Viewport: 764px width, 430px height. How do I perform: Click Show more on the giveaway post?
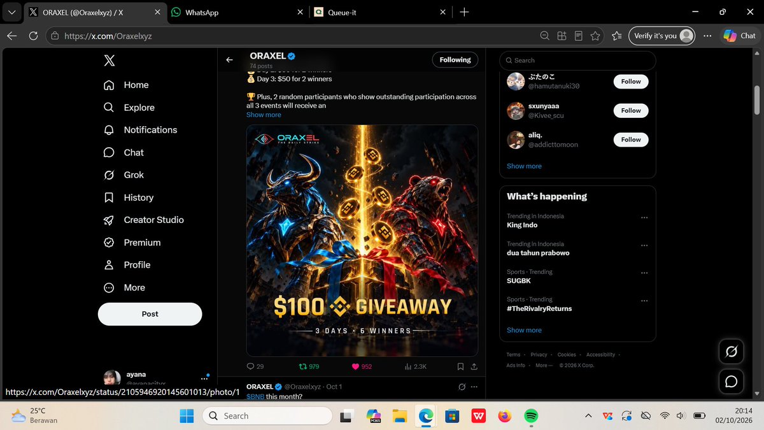point(264,115)
